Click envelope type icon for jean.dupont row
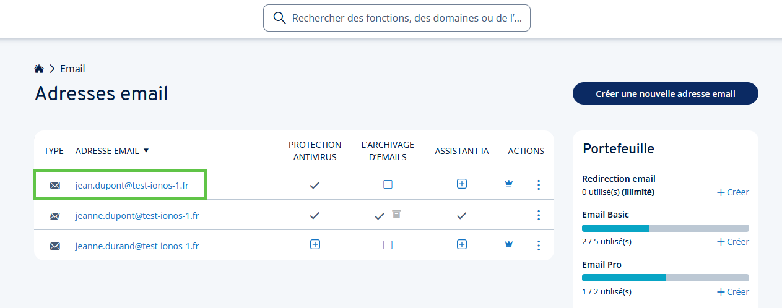This screenshot has width=782, height=308. pos(54,185)
